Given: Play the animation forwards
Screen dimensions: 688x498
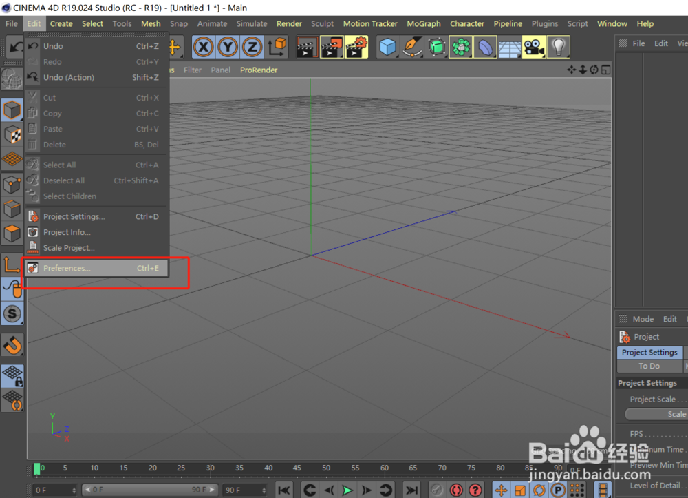Looking at the screenshot, I should pyautogui.click(x=347, y=490).
